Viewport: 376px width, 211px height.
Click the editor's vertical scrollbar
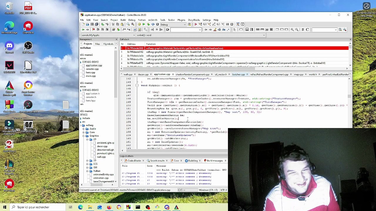click(x=349, y=103)
